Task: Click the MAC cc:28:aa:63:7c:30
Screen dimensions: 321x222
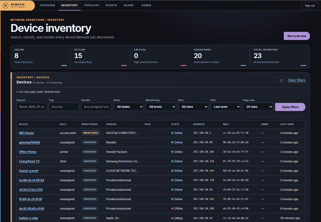Action: pyautogui.click(x=236, y=133)
